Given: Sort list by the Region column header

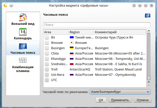Looking at the screenshot, I should coord(81,32).
